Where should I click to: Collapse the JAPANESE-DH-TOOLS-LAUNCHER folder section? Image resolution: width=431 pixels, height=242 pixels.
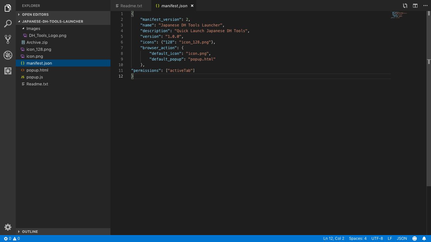point(63,21)
